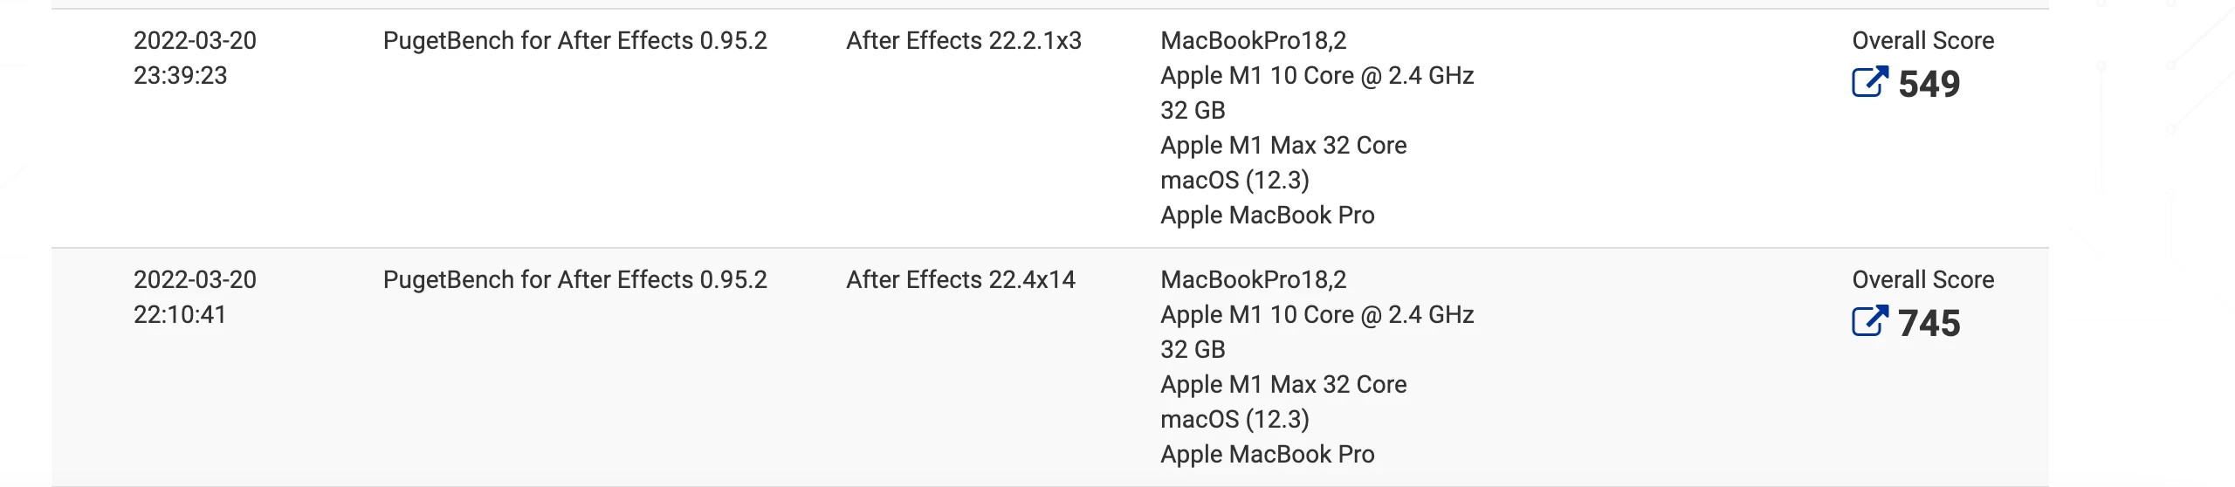Select the 22:10:41 timestamp

180,314
